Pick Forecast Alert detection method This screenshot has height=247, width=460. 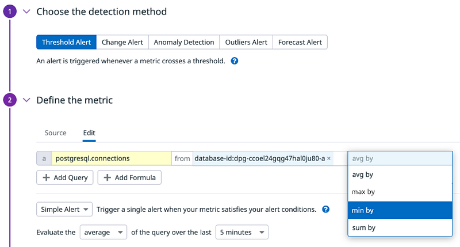pyautogui.click(x=300, y=42)
